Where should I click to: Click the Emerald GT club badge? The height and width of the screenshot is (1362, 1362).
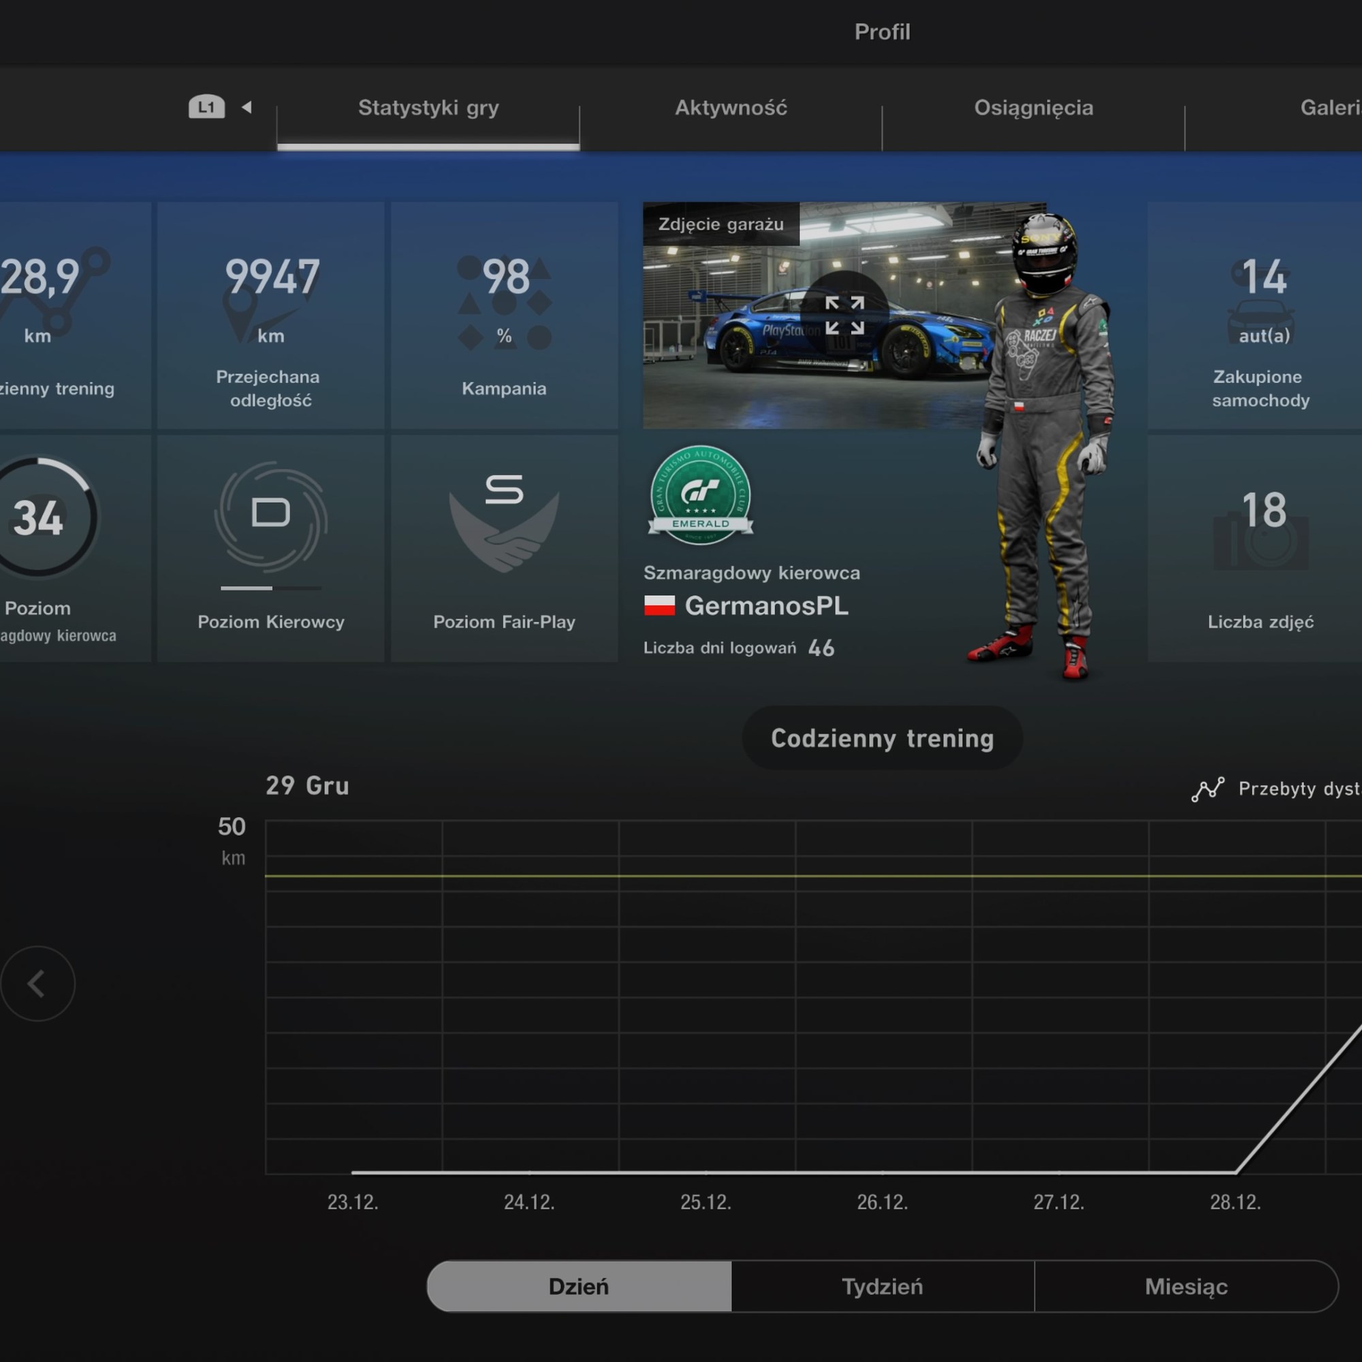pyautogui.click(x=700, y=496)
